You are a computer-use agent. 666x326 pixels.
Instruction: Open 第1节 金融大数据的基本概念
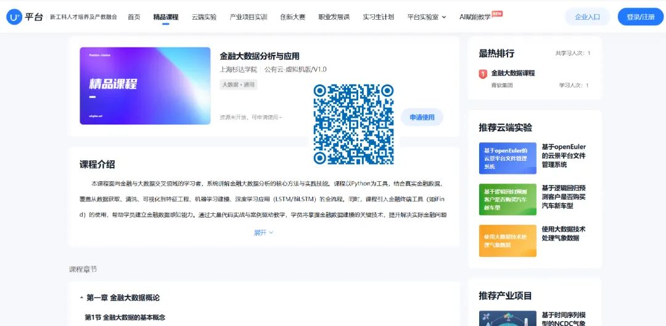click(x=125, y=317)
